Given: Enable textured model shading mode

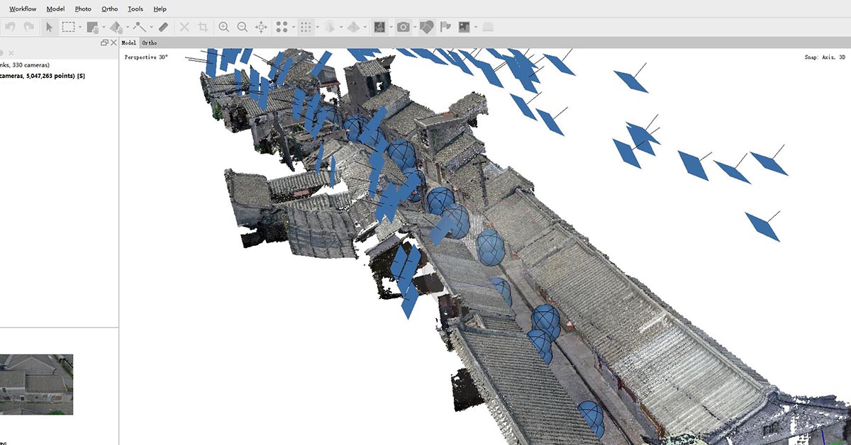Looking at the screenshot, I should tap(378, 27).
